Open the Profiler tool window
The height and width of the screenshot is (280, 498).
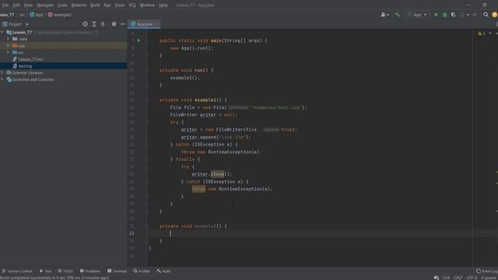[142, 271]
